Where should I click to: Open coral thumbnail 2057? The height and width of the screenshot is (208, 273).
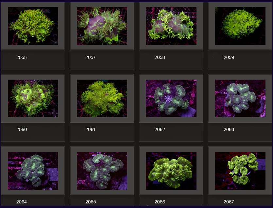(x=102, y=26)
